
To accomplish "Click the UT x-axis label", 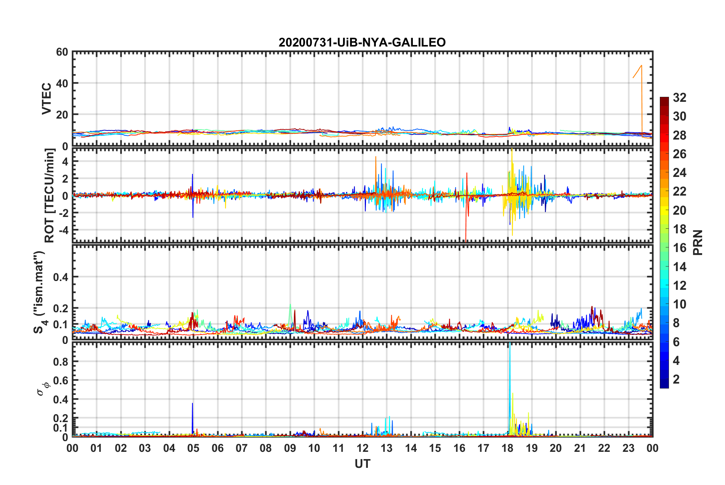I will tap(362, 464).
